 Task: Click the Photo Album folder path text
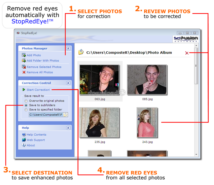point(129,53)
